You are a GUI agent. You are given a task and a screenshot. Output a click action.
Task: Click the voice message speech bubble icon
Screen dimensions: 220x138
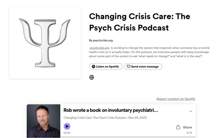pos(129,66)
